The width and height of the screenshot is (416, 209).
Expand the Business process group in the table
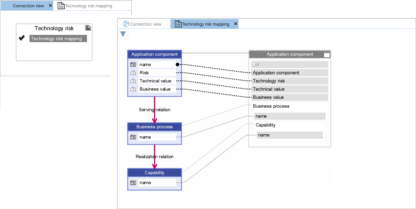271,106
